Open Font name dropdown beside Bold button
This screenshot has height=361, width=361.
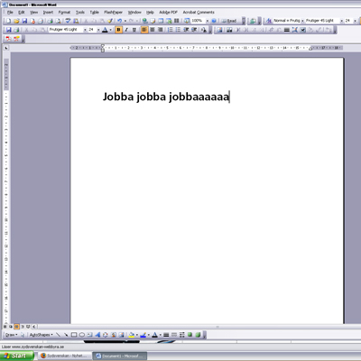tap(85, 30)
